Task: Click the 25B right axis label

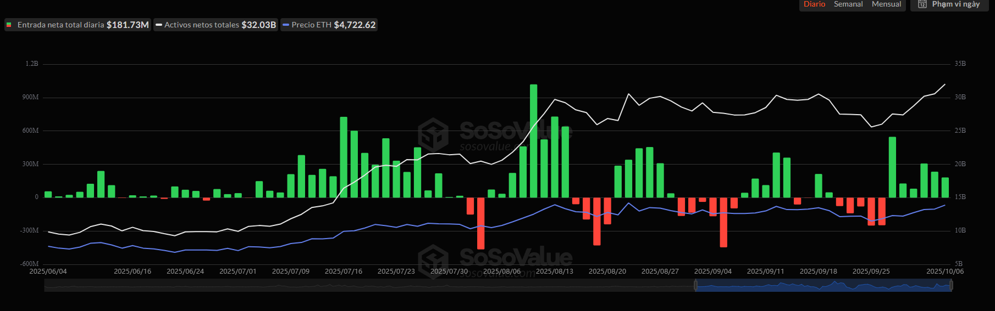Action: coord(960,131)
